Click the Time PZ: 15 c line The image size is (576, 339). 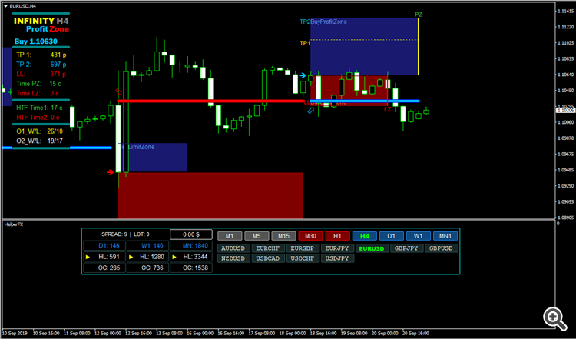tap(38, 84)
